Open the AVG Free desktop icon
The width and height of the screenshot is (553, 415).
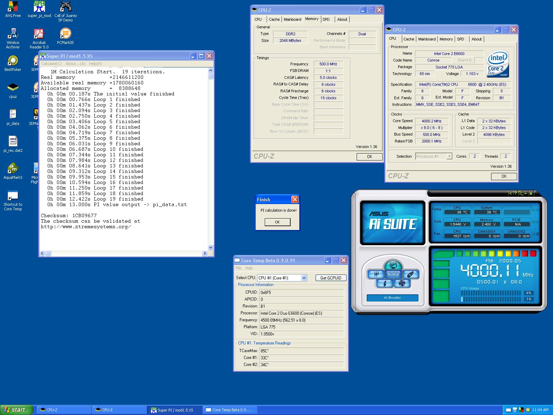(13, 9)
